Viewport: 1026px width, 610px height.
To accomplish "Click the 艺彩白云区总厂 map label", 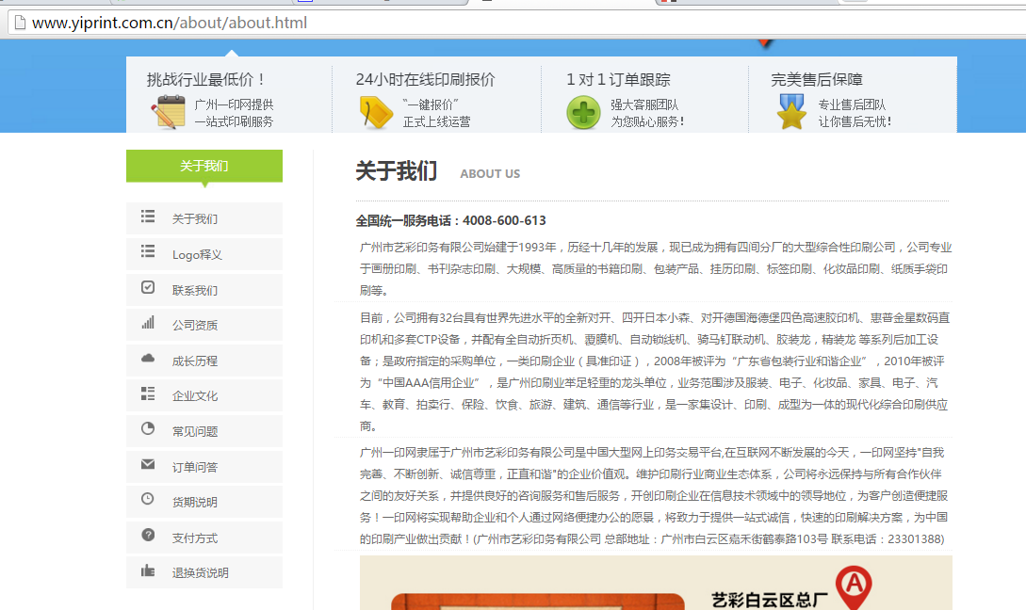I will (x=770, y=600).
